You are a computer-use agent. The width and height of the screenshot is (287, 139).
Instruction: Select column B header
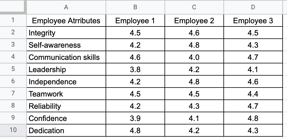point(135,7)
